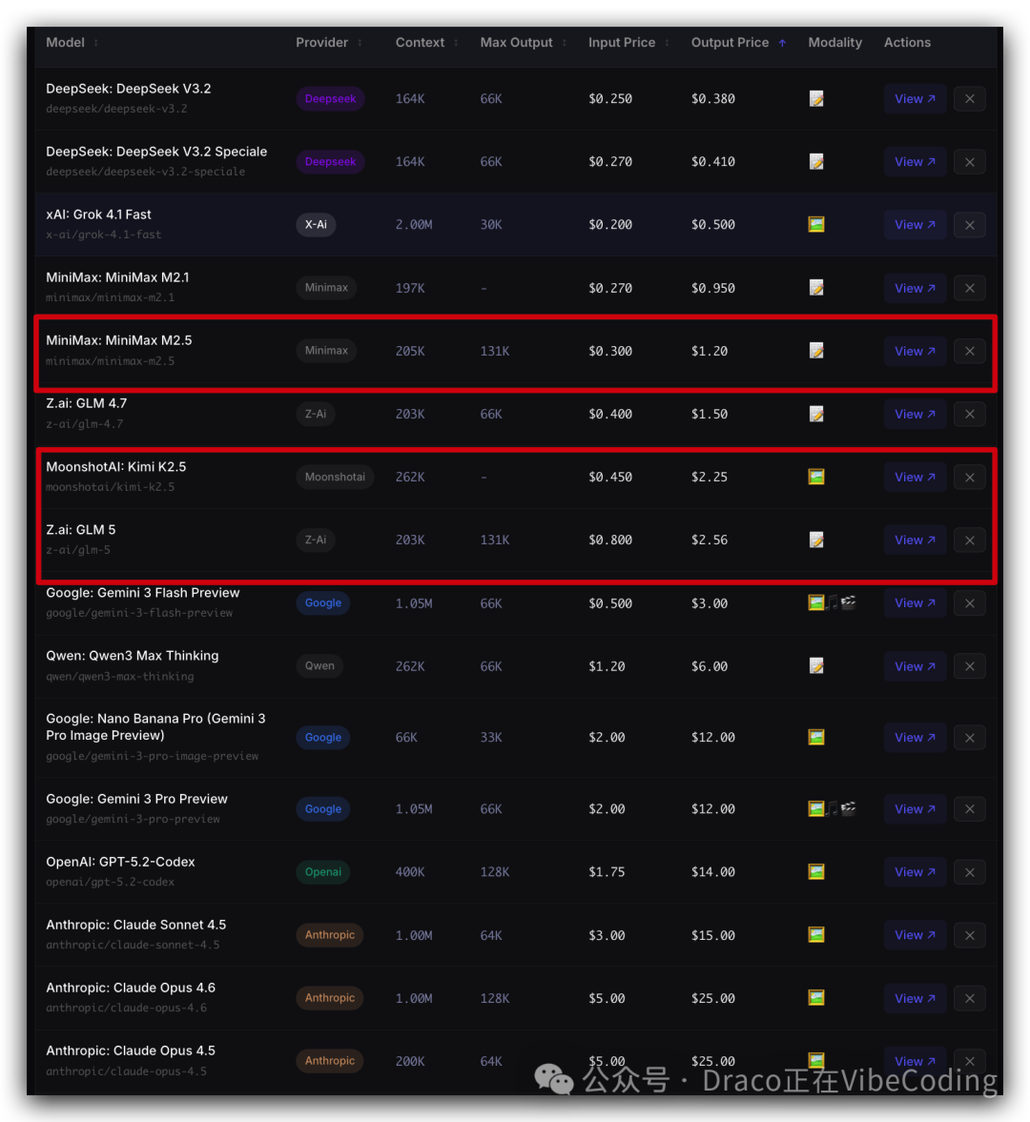Click the purple Deepseek provider badge

[x=330, y=99]
